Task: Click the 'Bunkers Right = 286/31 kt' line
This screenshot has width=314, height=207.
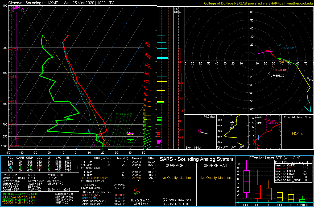Action: [103, 195]
